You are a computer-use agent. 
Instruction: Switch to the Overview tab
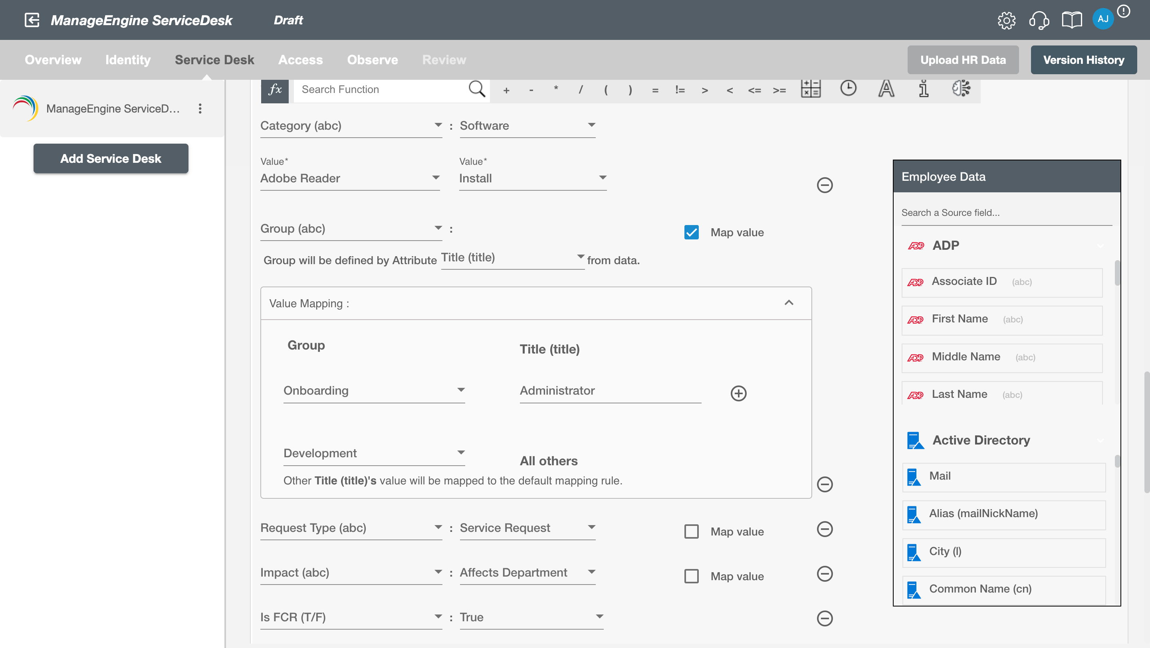click(53, 59)
